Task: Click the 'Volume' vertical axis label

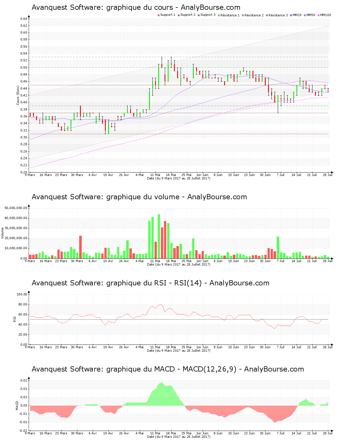Action: coord(3,233)
